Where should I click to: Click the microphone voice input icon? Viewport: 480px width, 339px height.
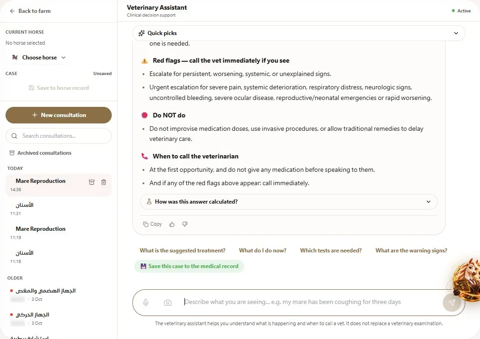tap(146, 303)
